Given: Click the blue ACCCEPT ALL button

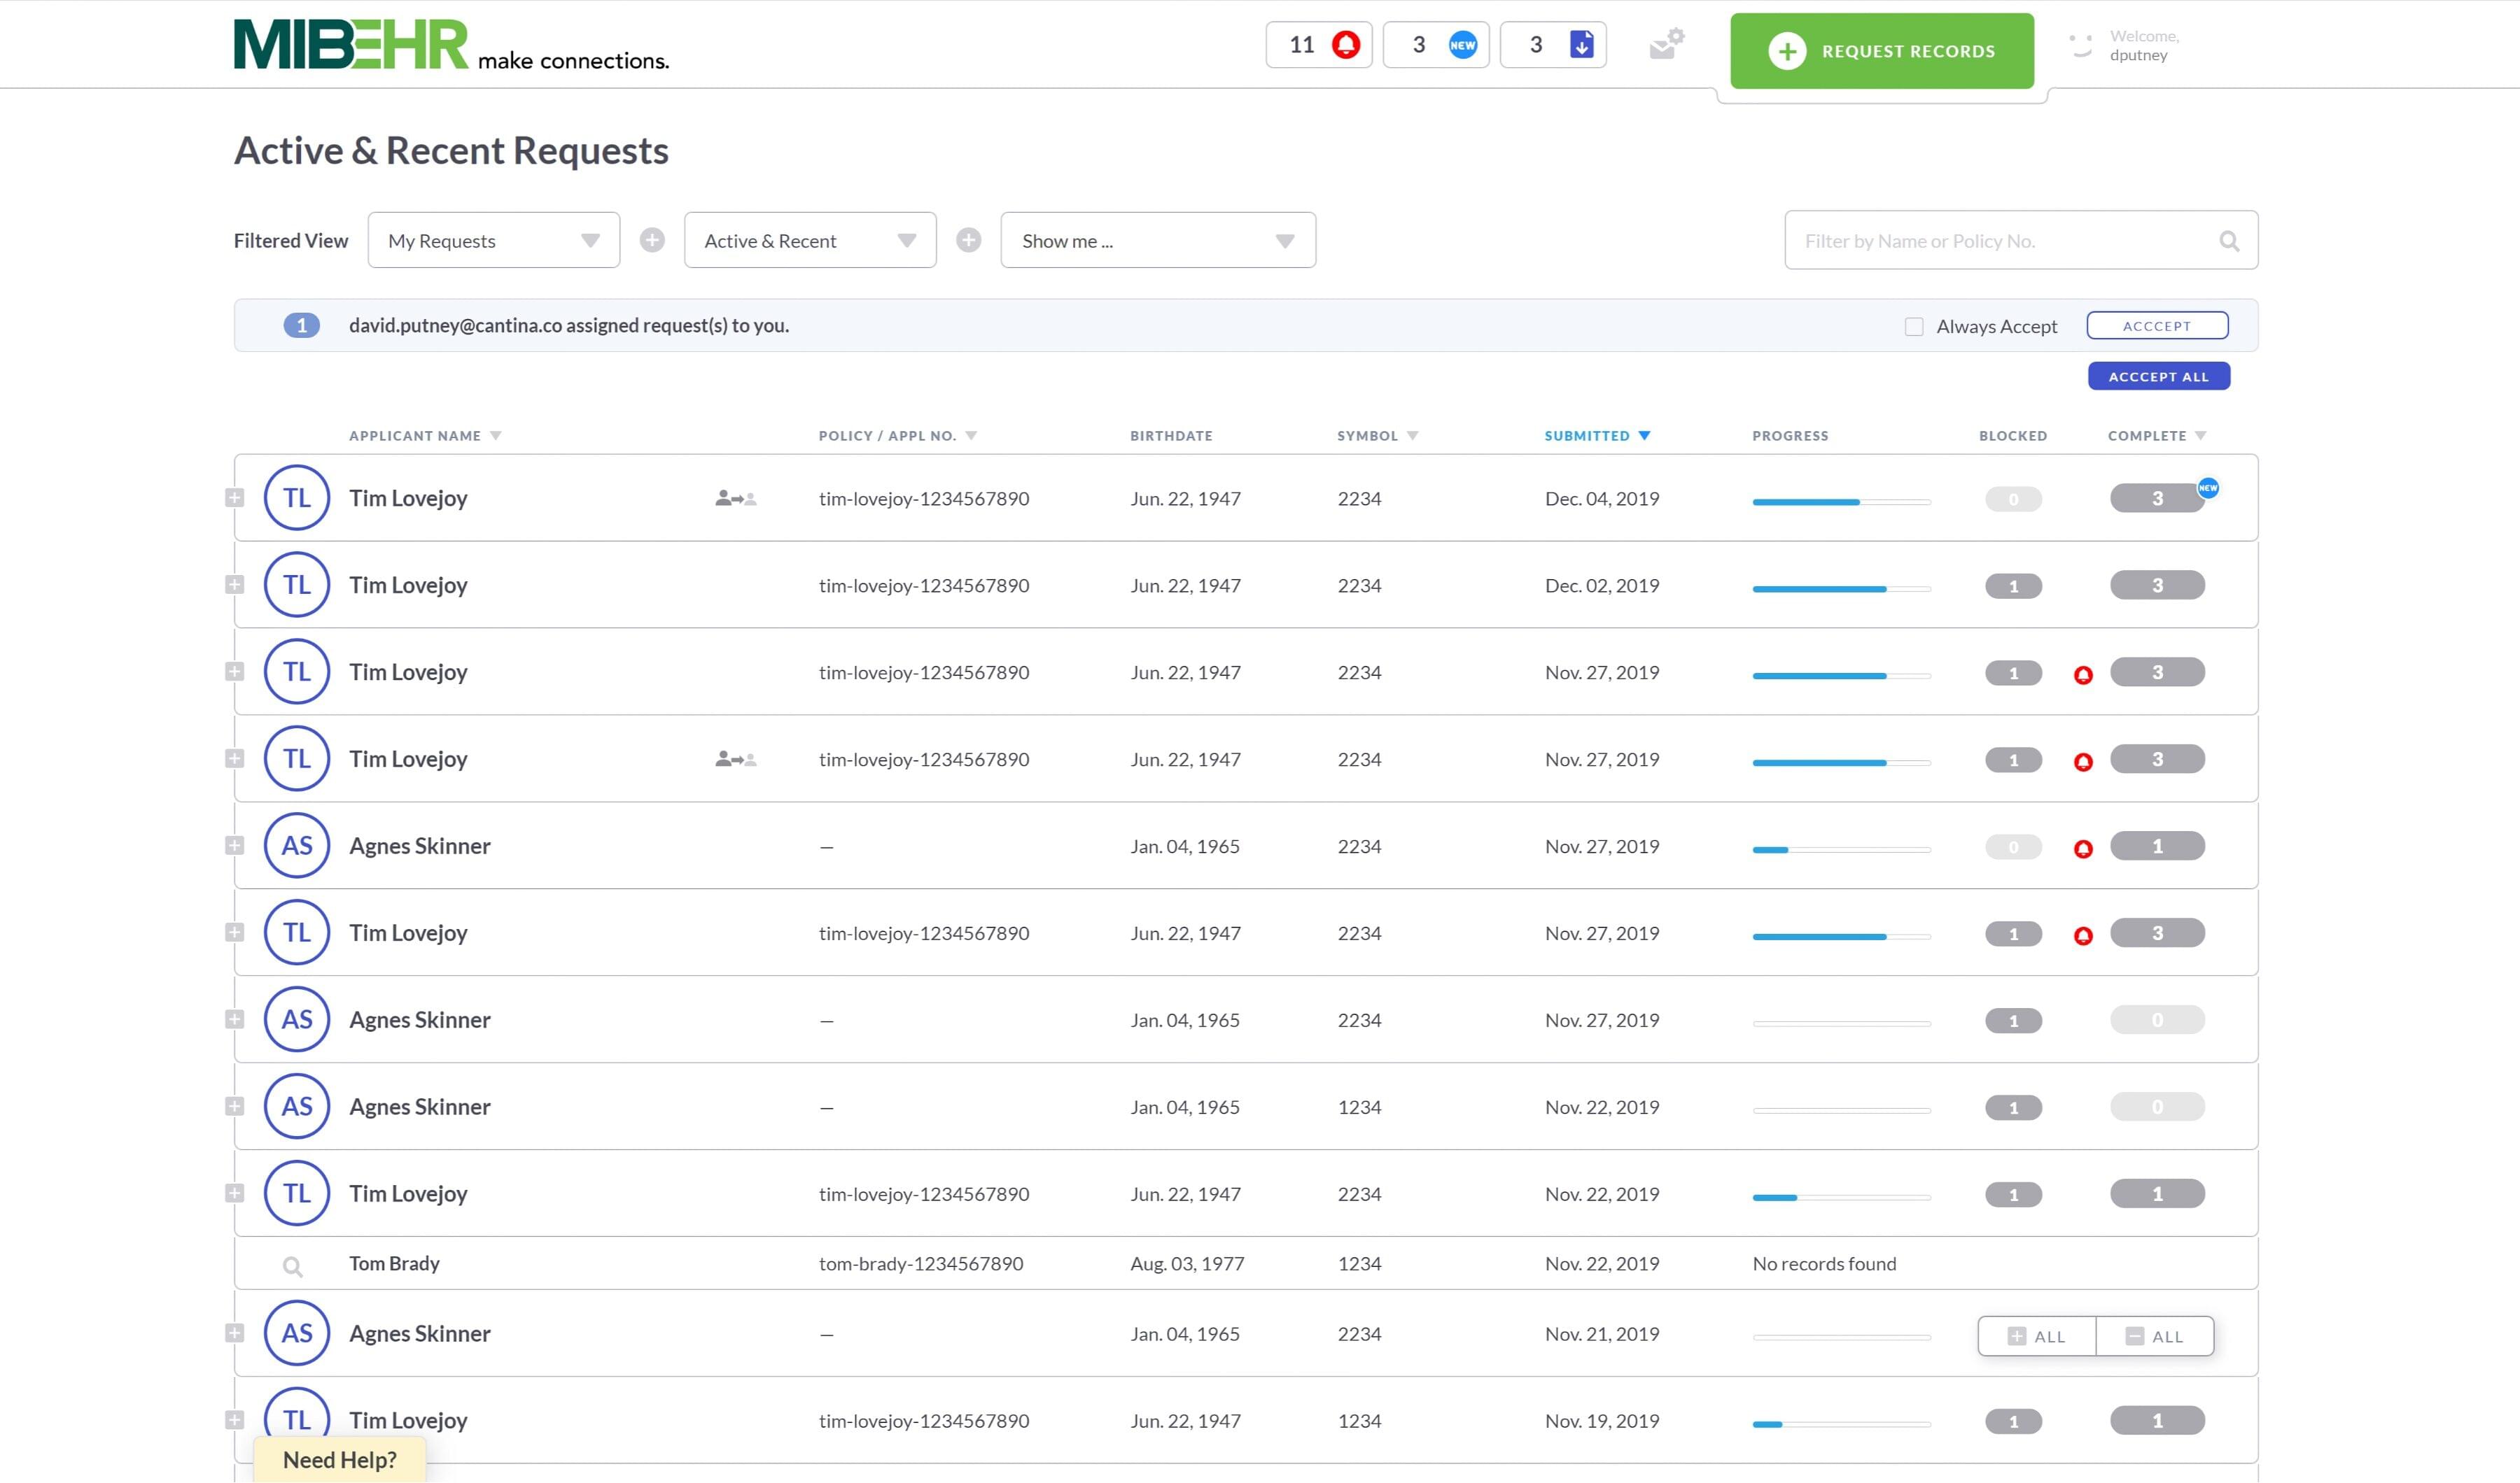Looking at the screenshot, I should tap(2158, 377).
